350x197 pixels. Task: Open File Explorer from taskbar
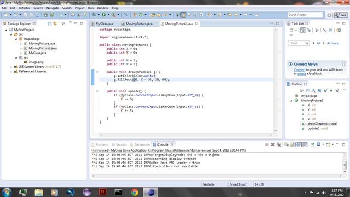(39, 192)
